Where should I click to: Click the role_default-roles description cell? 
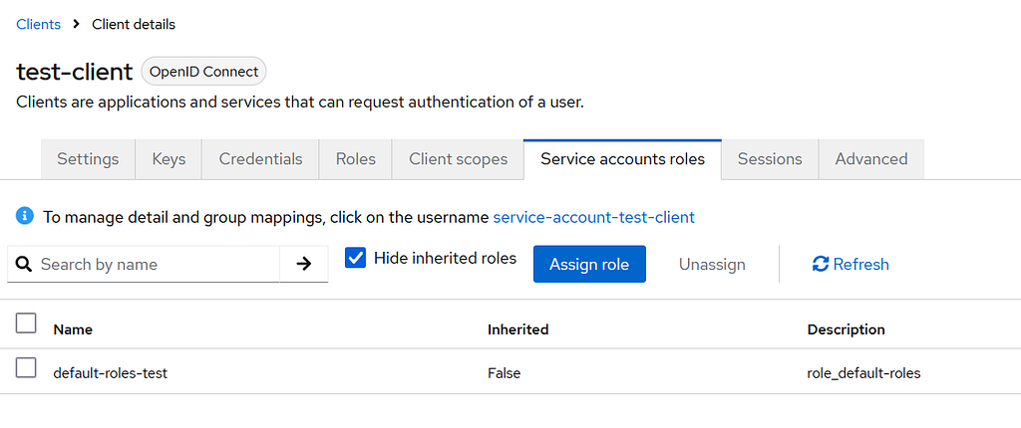(864, 373)
